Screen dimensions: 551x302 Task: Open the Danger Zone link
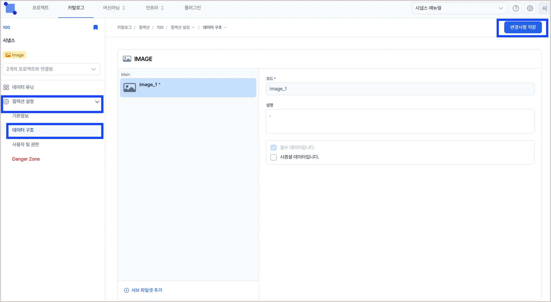[26, 159]
